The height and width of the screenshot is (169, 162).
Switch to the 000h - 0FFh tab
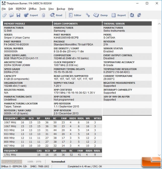(12, 162)
